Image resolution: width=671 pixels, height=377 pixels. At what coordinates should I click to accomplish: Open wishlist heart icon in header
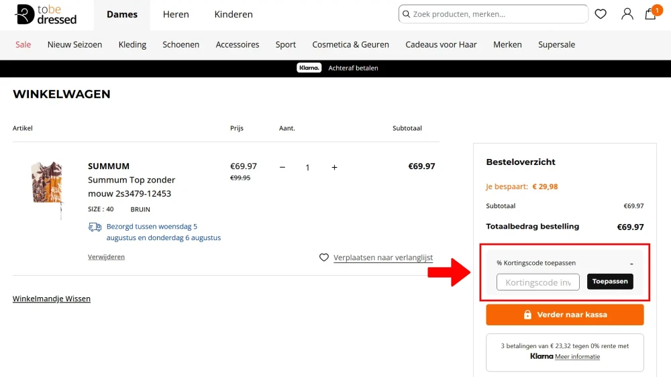[x=601, y=14]
